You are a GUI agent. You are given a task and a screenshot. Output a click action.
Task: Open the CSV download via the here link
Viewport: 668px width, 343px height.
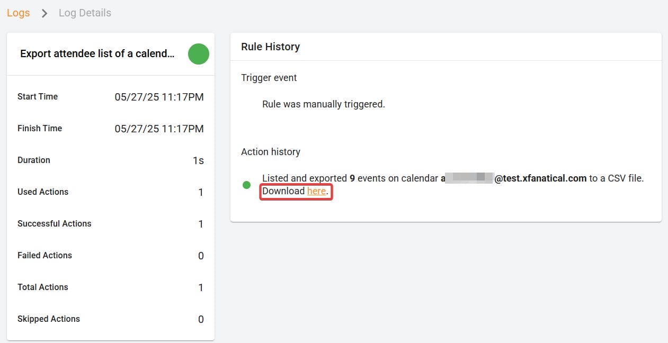317,191
